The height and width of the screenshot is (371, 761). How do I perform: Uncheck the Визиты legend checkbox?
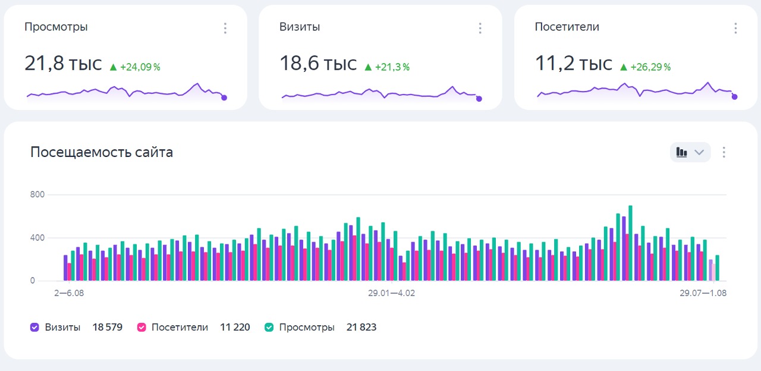(x=35, y=327)
